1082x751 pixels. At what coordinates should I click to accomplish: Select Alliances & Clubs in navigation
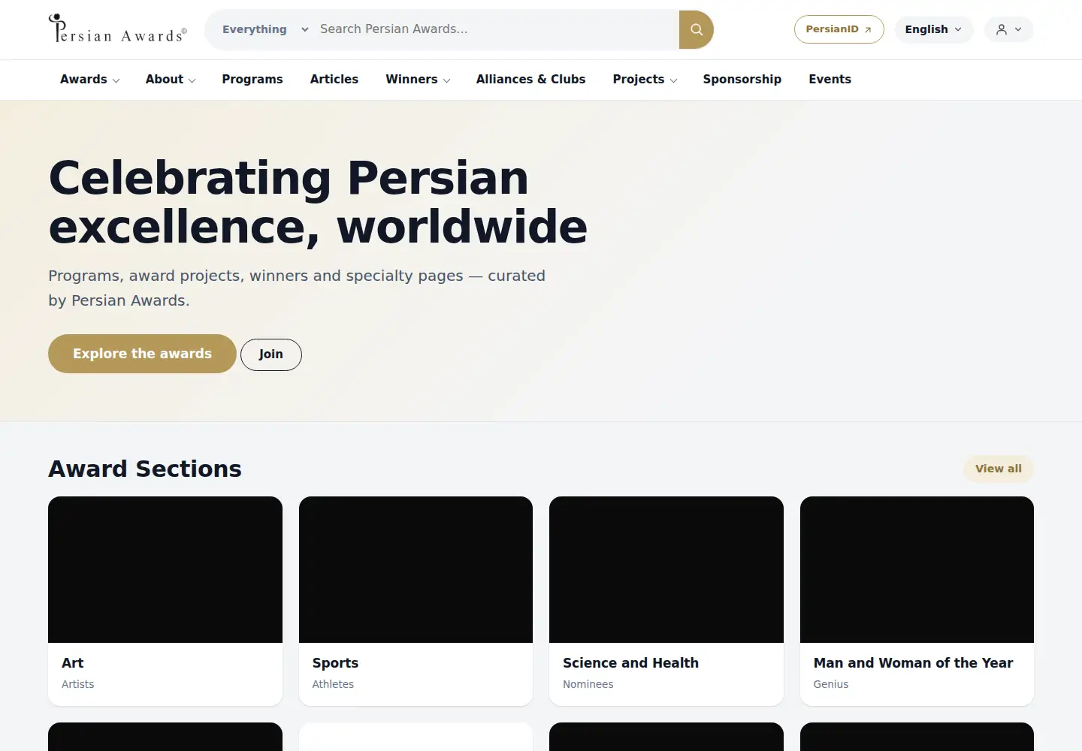(530, 80)
